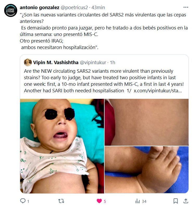
Task: Click the quoted tweet's 1h timestamp
Action: [x=113, y=63]
